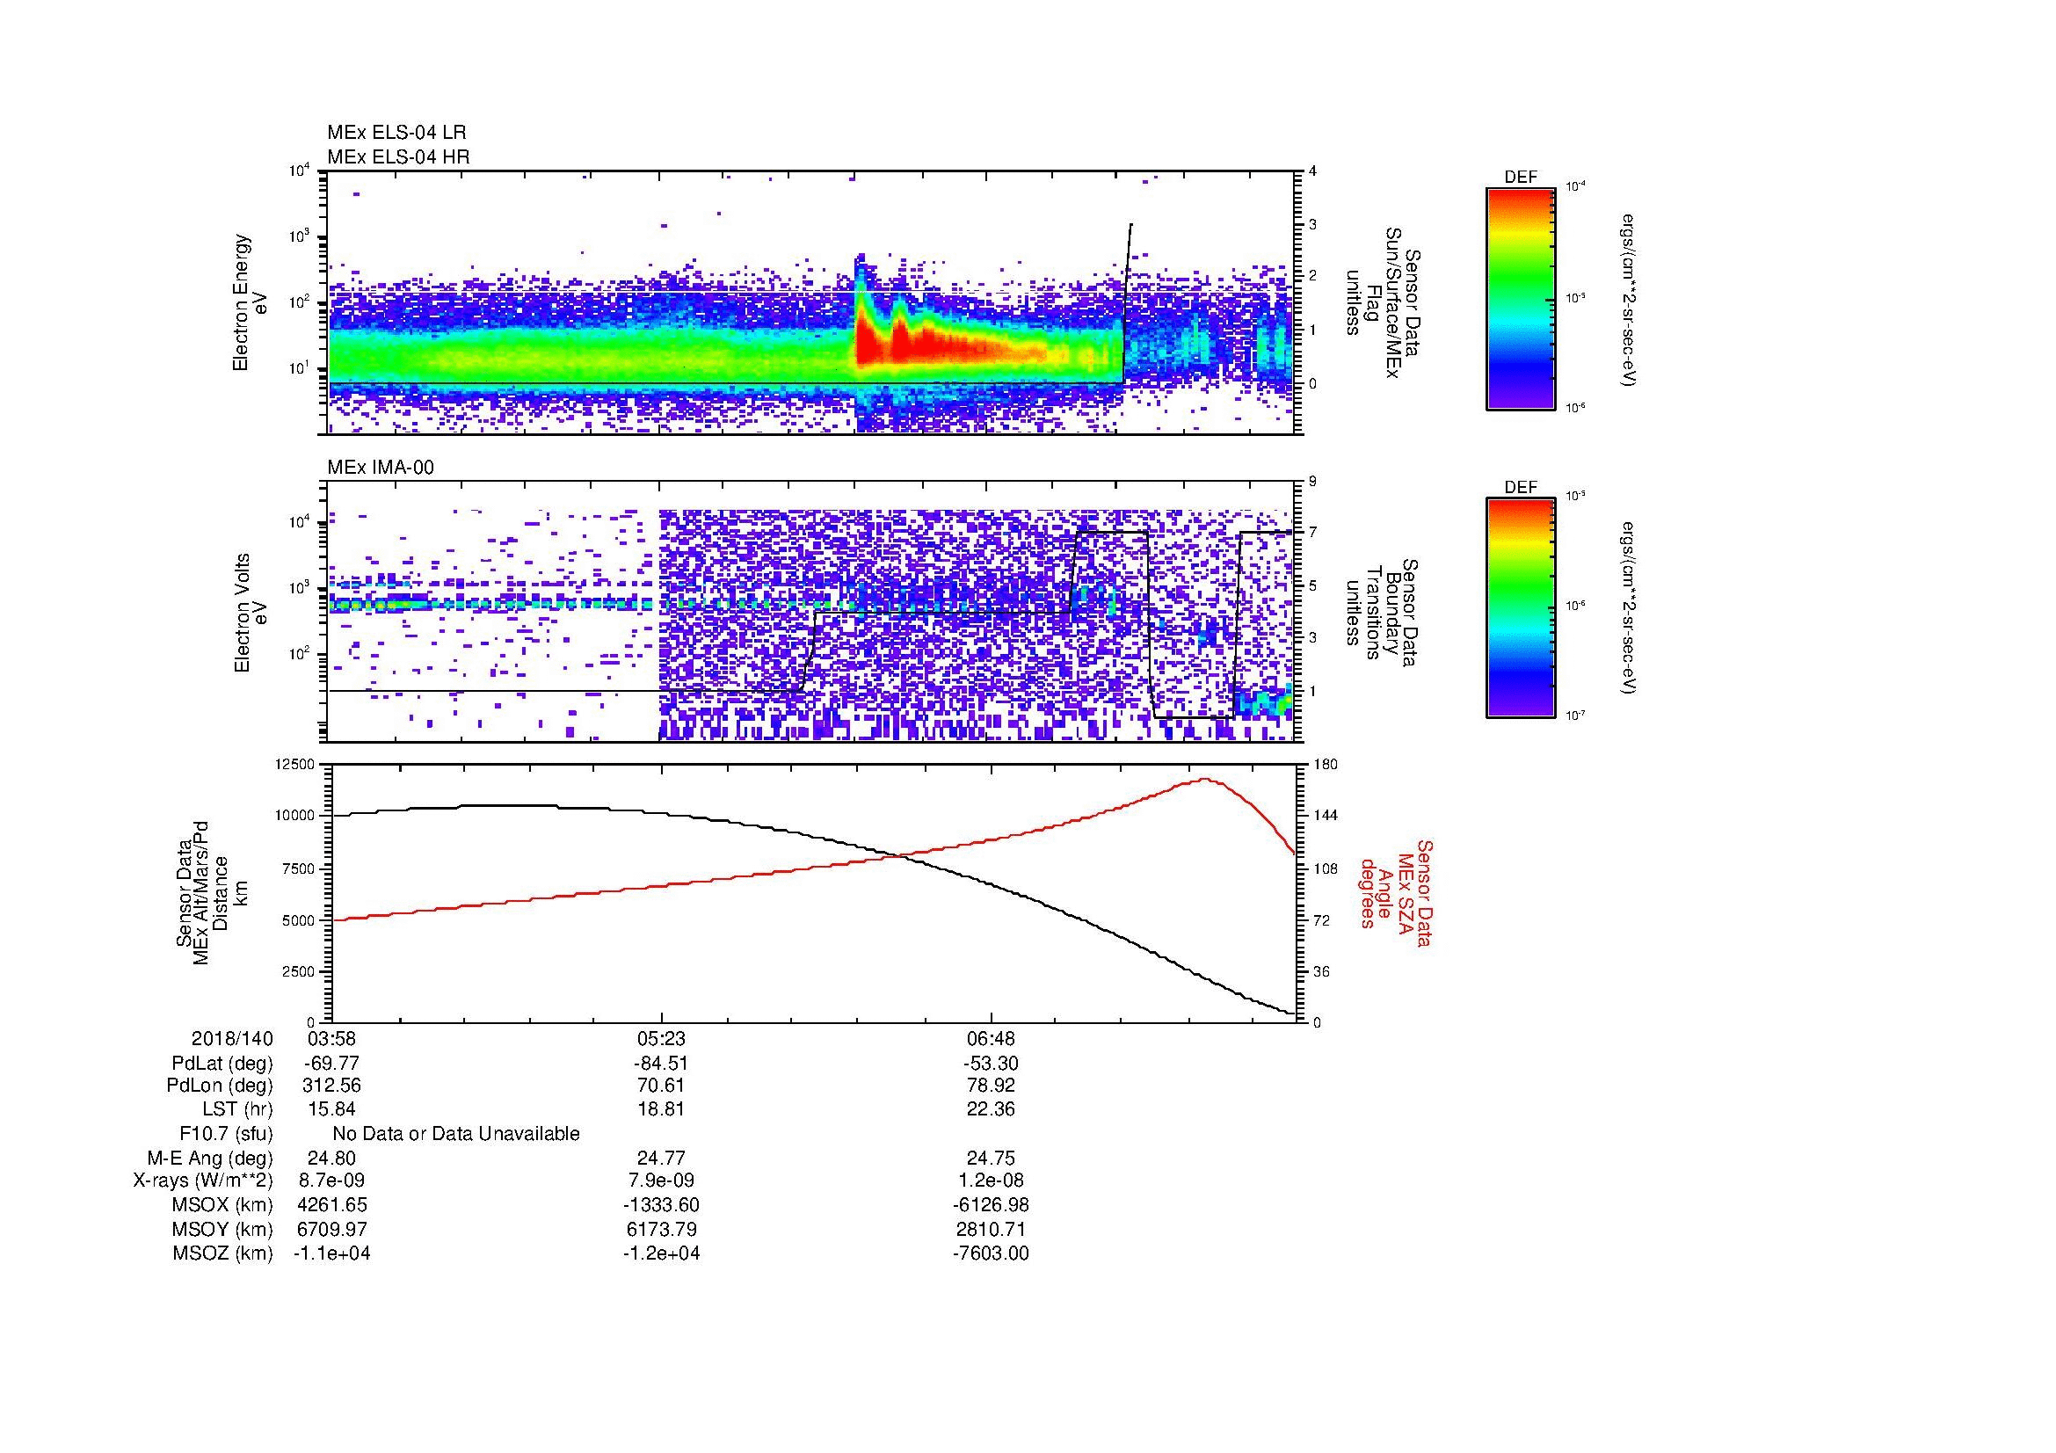The width and height of the screenshot is (2056, 1453).
Task: Click the 'MSOX (km)' row label
Action: 223,1205
